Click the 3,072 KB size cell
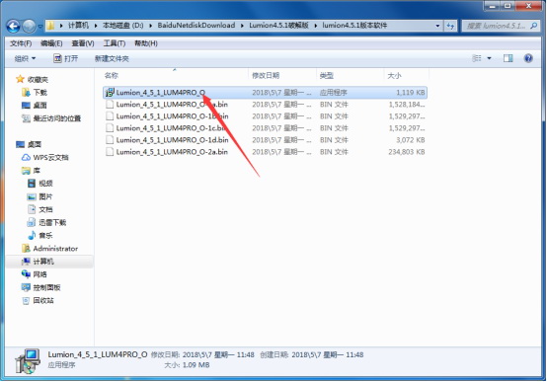 coord(411,140)
